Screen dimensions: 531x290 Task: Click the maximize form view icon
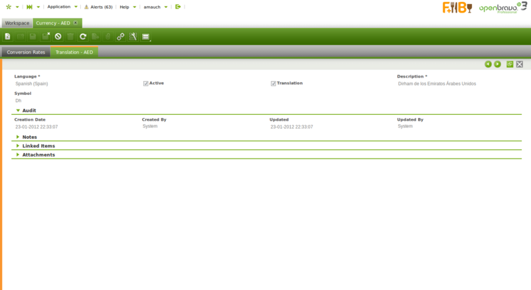tap(510, 64)
